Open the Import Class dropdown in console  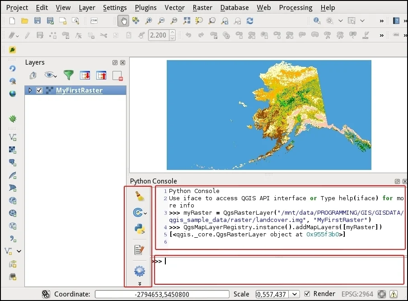pos(140,212)
